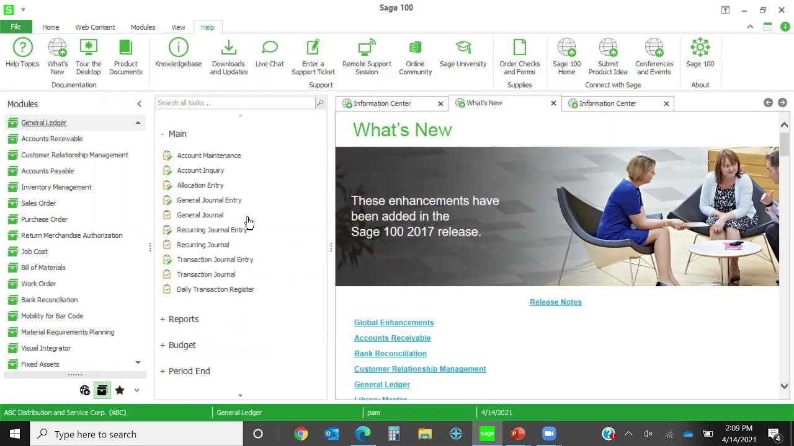Image resolution: width=794 pixels, height=446 pixels.
Task: Navigate tabs forward with right arrow
Action: pos(782,103)
